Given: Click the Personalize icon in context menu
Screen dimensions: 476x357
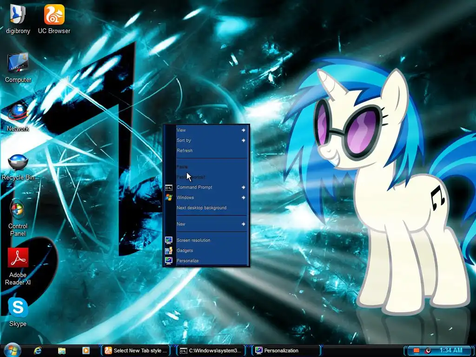Looking at the screenshot, I should tap(168, 260).
